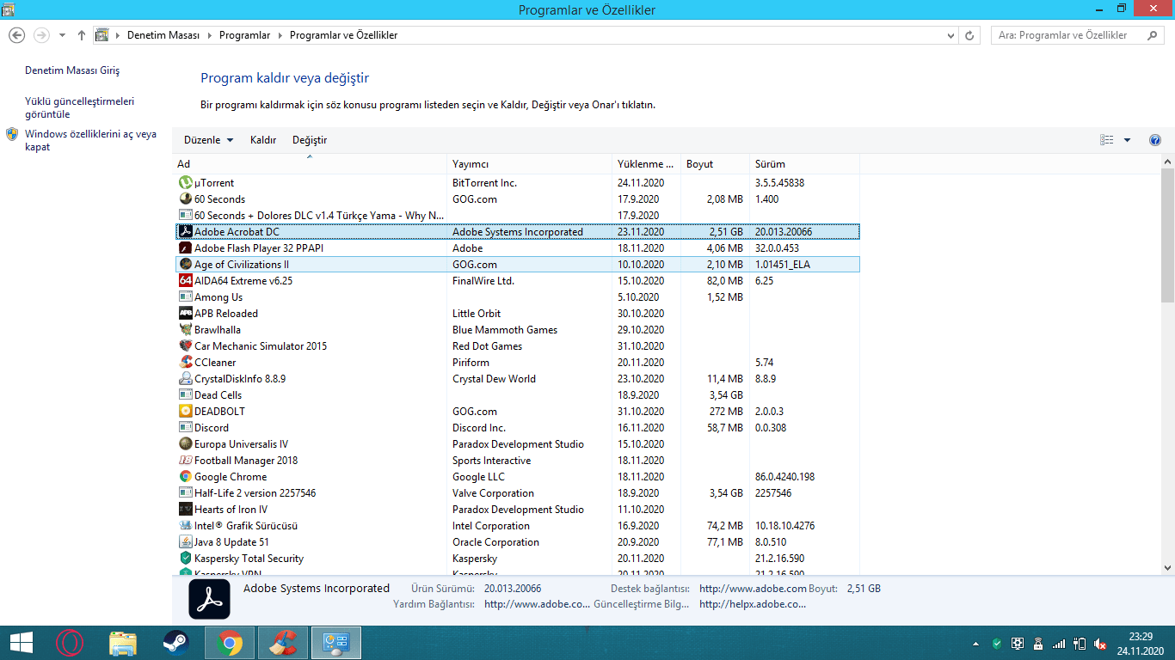Refresh the address bar location
This screenshot has height=660, width=1175.
[x=970, y=35]
